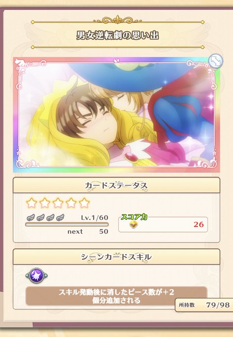Open the 男女逆転劇の思い出 card illustration

(117, 115)
